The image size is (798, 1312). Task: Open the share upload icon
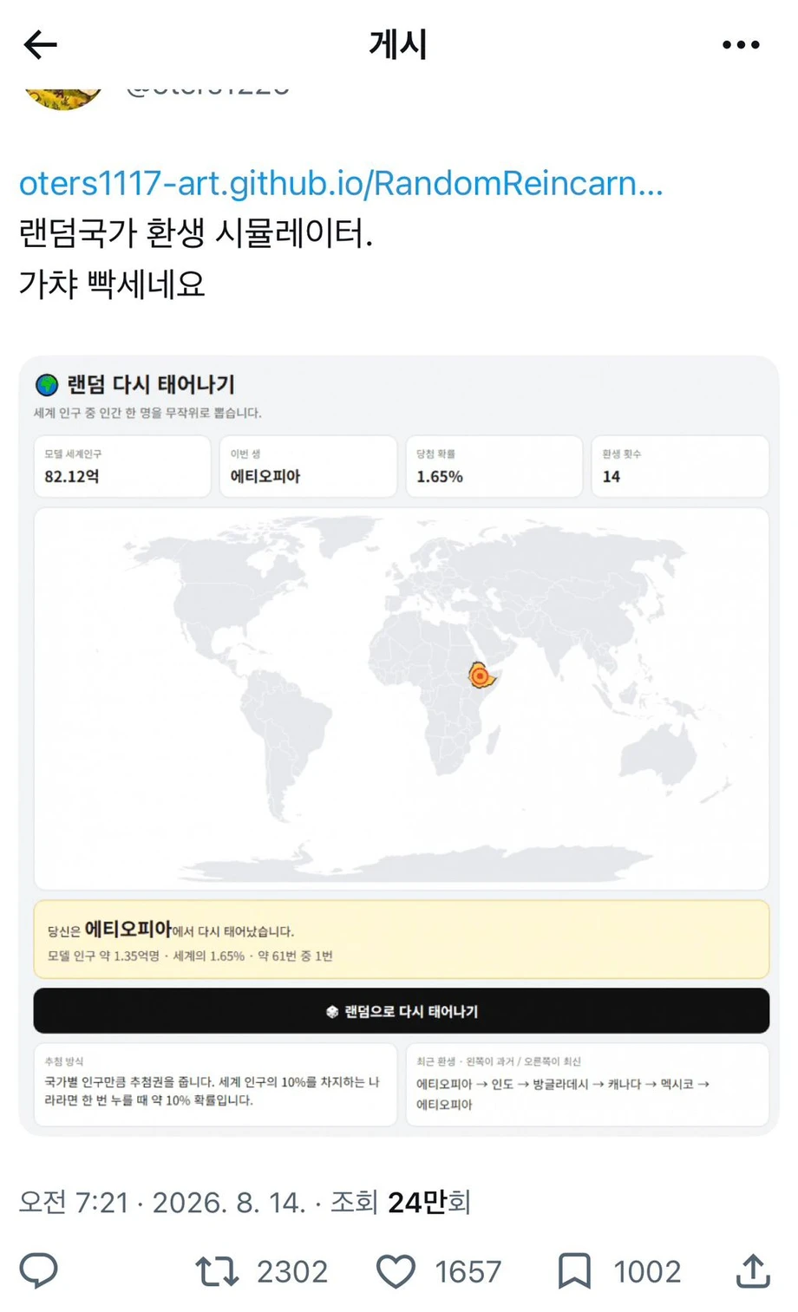pyautogui.click(x=753, y=1270)
